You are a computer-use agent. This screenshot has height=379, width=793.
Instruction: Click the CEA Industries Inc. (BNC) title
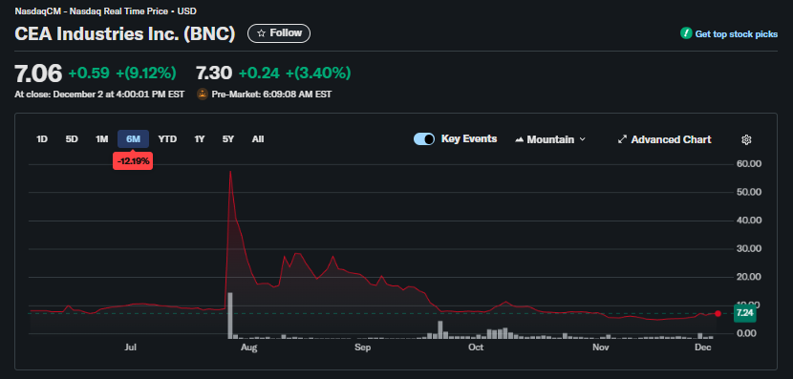pos(125,33)
